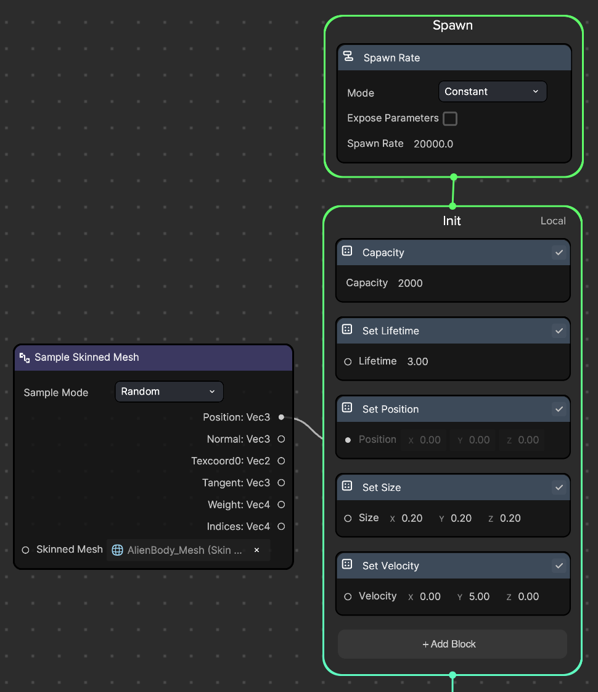Clear the AlienBody_Mesh skinned mesh reference
598x692 pixels.
pyautogui.click(x=256, y=550)
